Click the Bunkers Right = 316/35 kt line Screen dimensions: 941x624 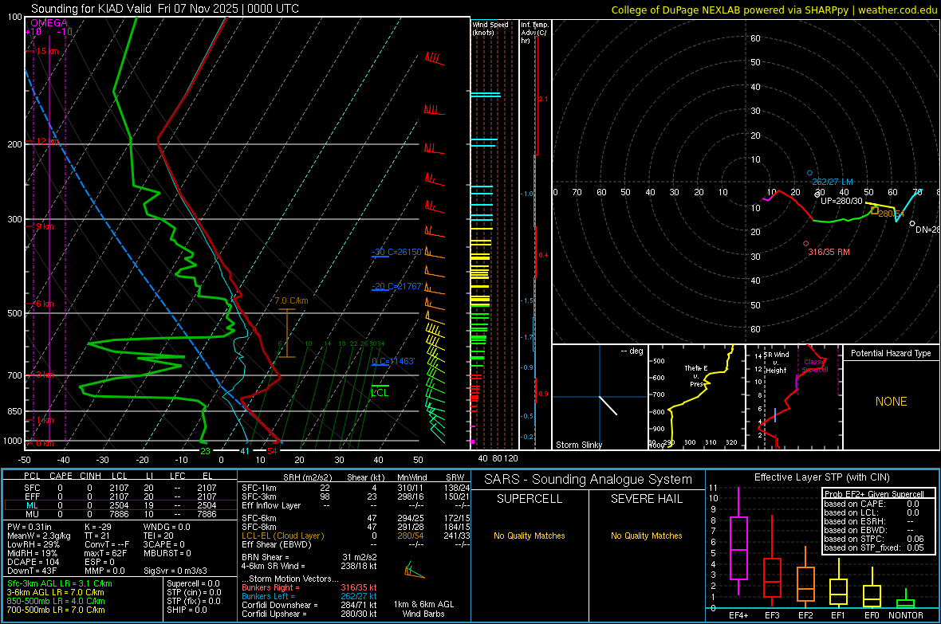309,587
